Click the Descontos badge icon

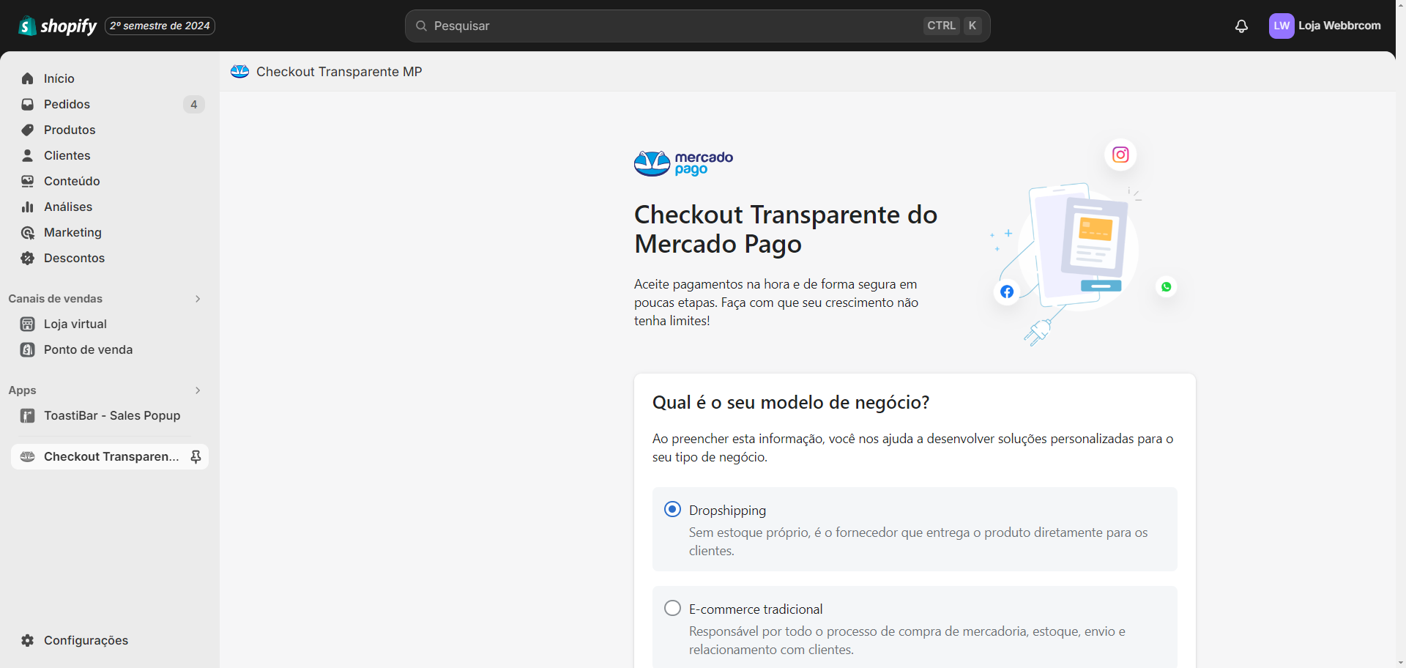click(28, 258)
